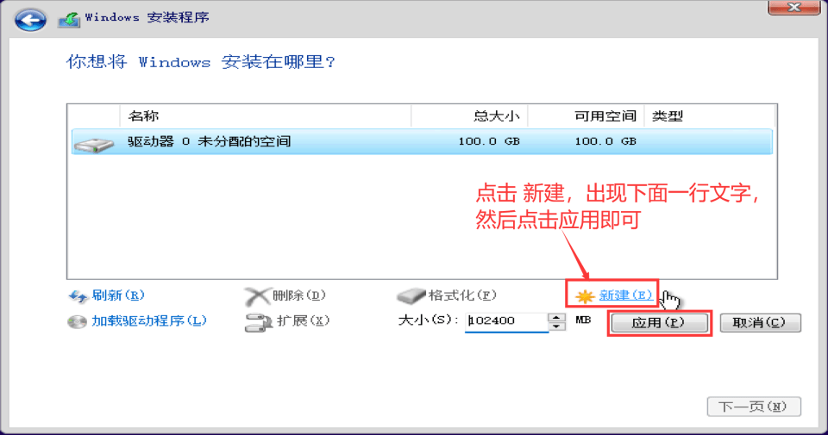Click the size input field showing 102400

tap(506, 321)
